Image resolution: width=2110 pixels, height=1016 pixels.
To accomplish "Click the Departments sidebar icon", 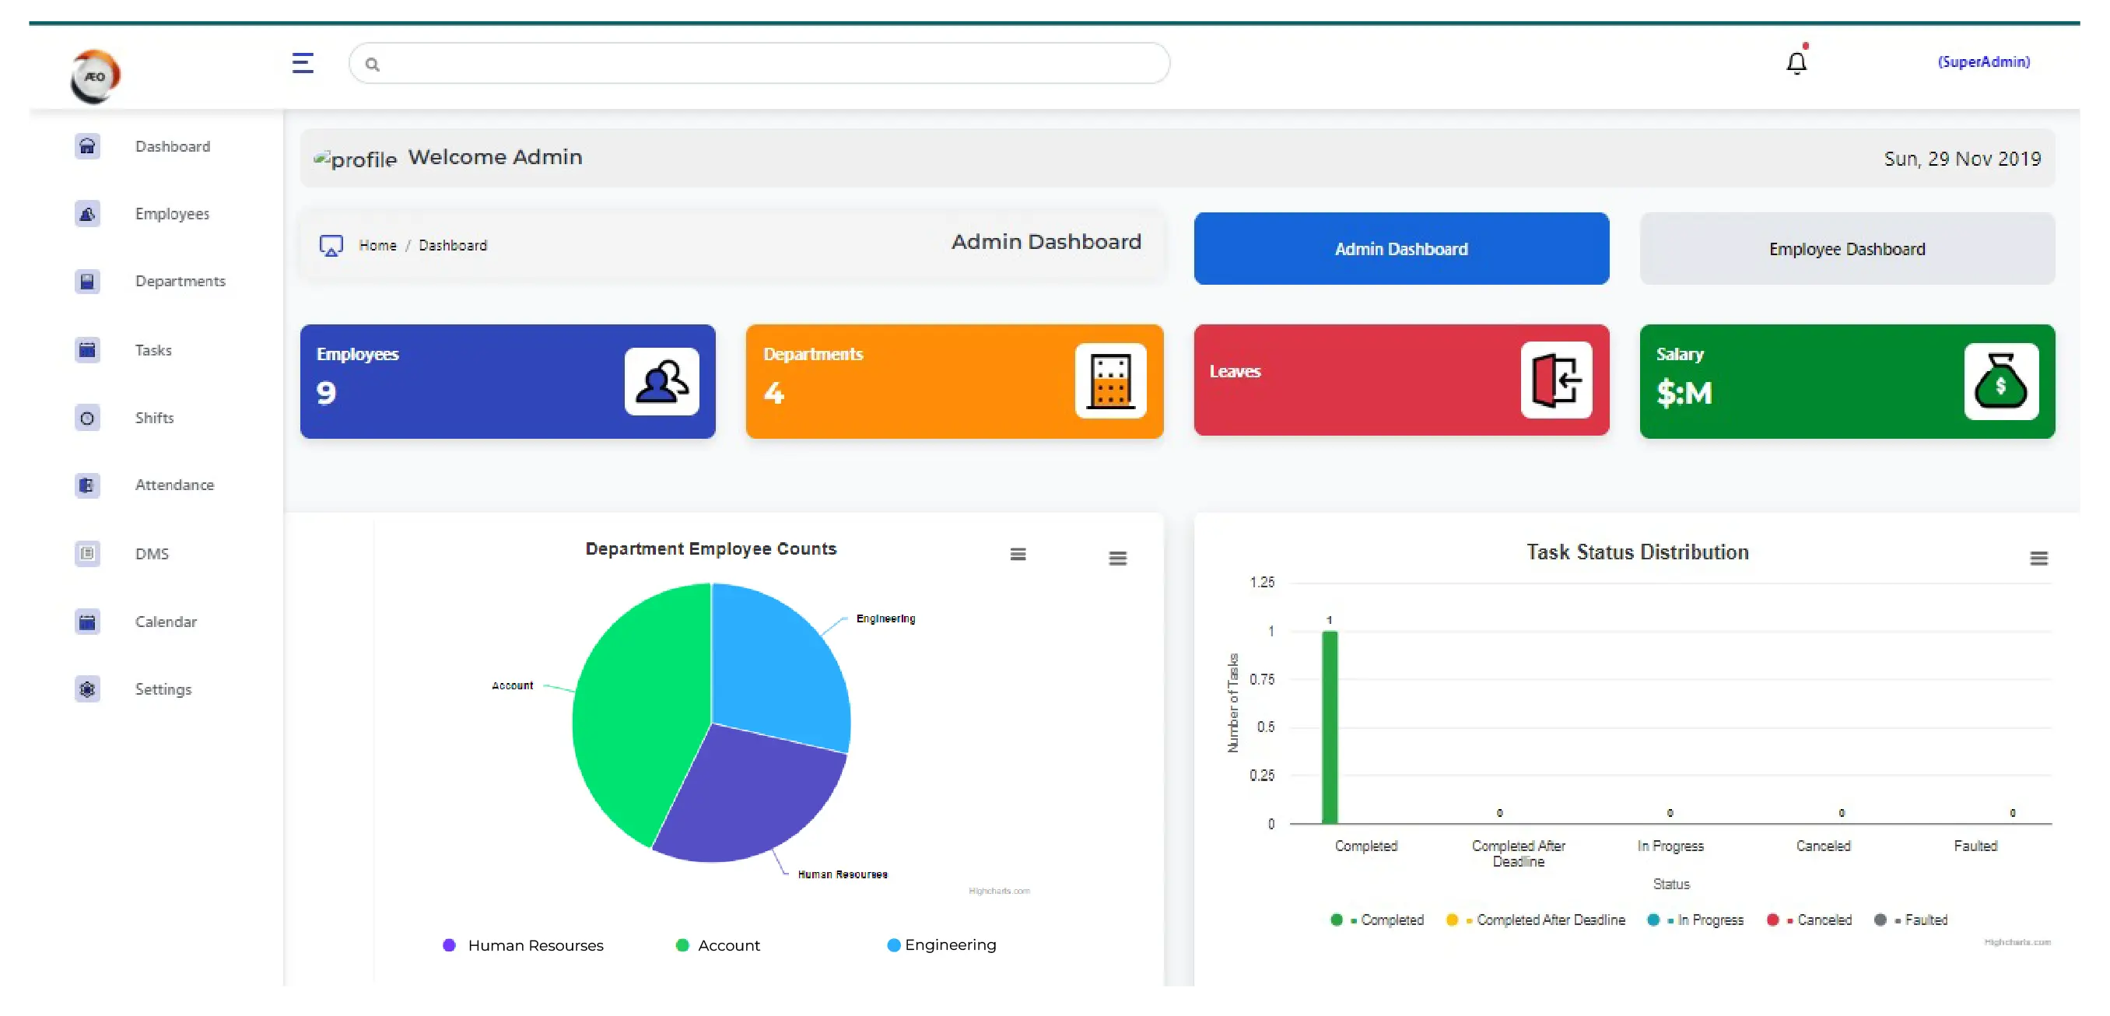I will (85, 280).
